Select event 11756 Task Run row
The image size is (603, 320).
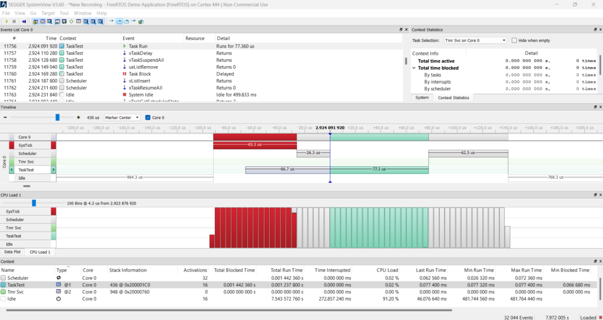pos(201,46)
